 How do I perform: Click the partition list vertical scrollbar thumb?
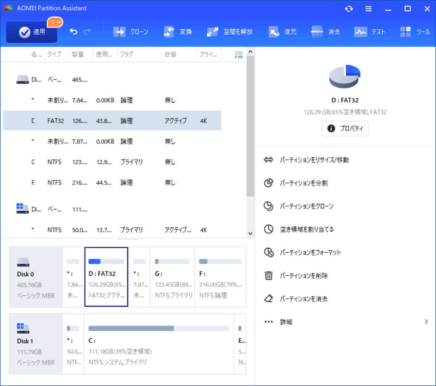250,126
